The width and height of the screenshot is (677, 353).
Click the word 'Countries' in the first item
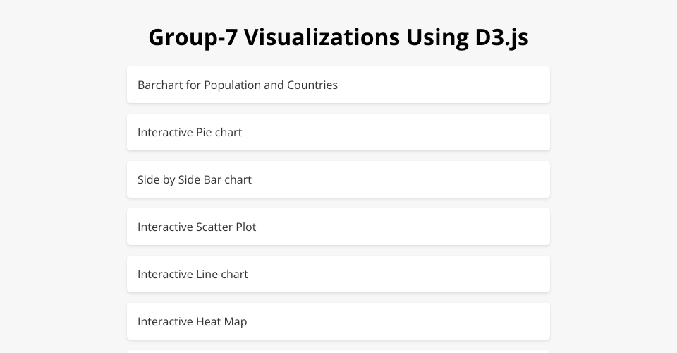point(312,85)
